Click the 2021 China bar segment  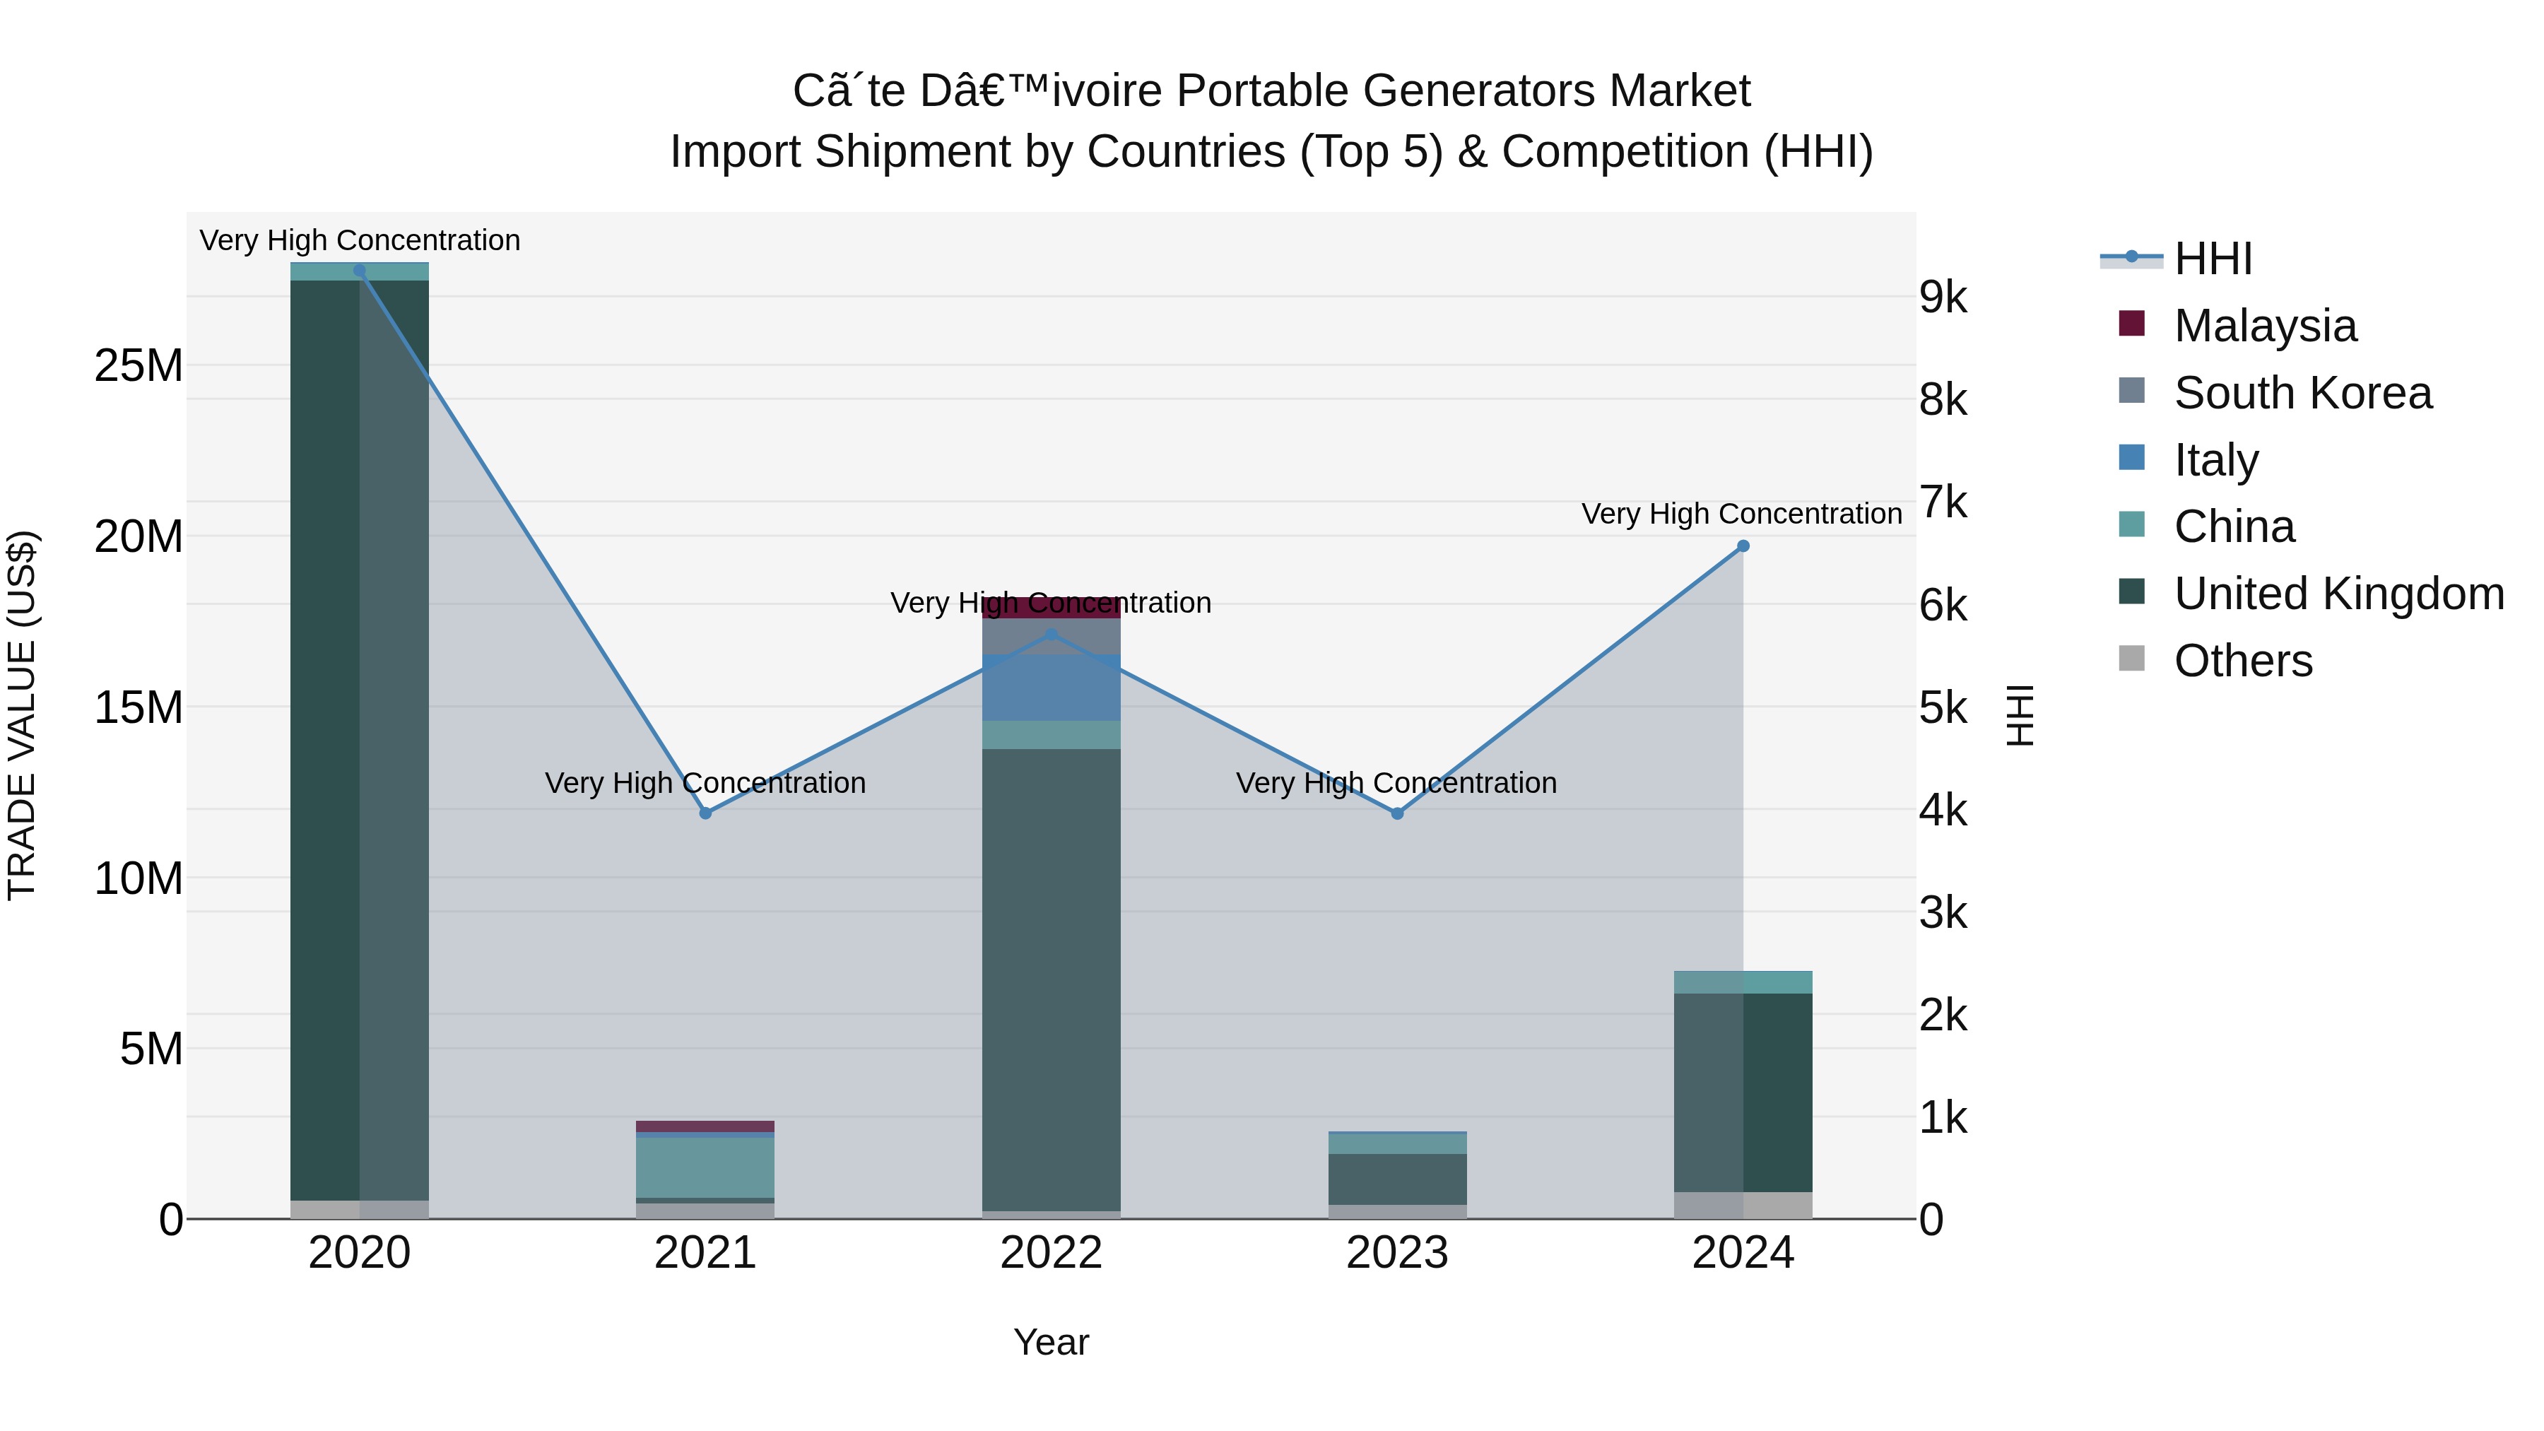point(705,1167)
